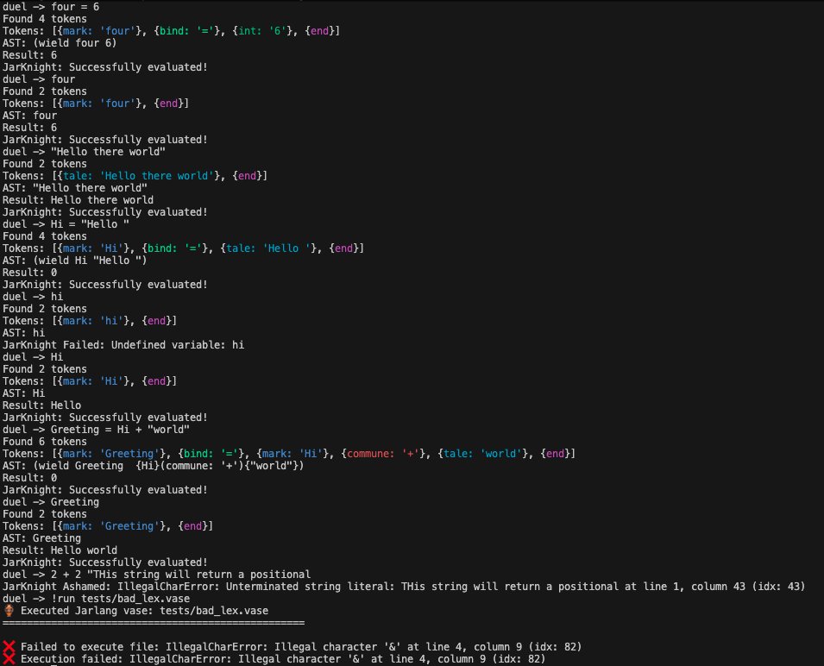
Task: Click the capitalized prompt line "duel -> Hi"
Action: coord(33,357)
